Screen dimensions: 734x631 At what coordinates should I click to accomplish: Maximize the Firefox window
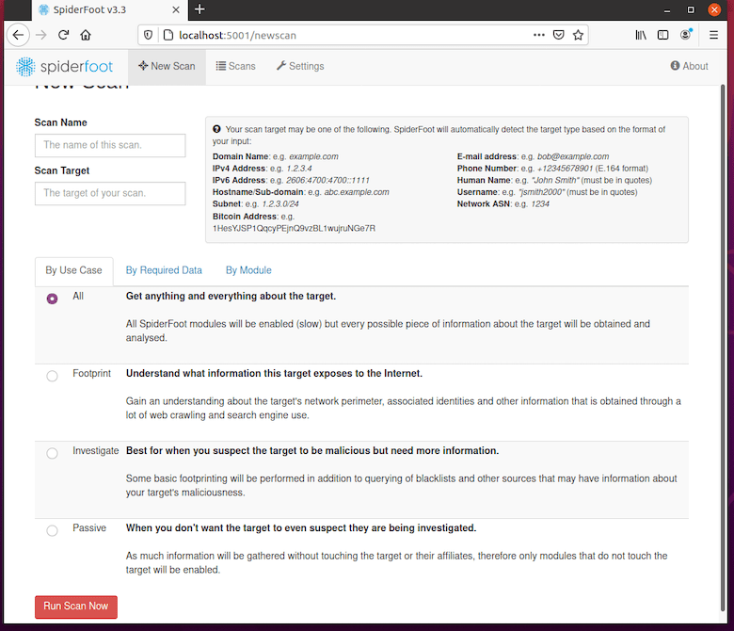pyautogui.click(x=691, y=9)
